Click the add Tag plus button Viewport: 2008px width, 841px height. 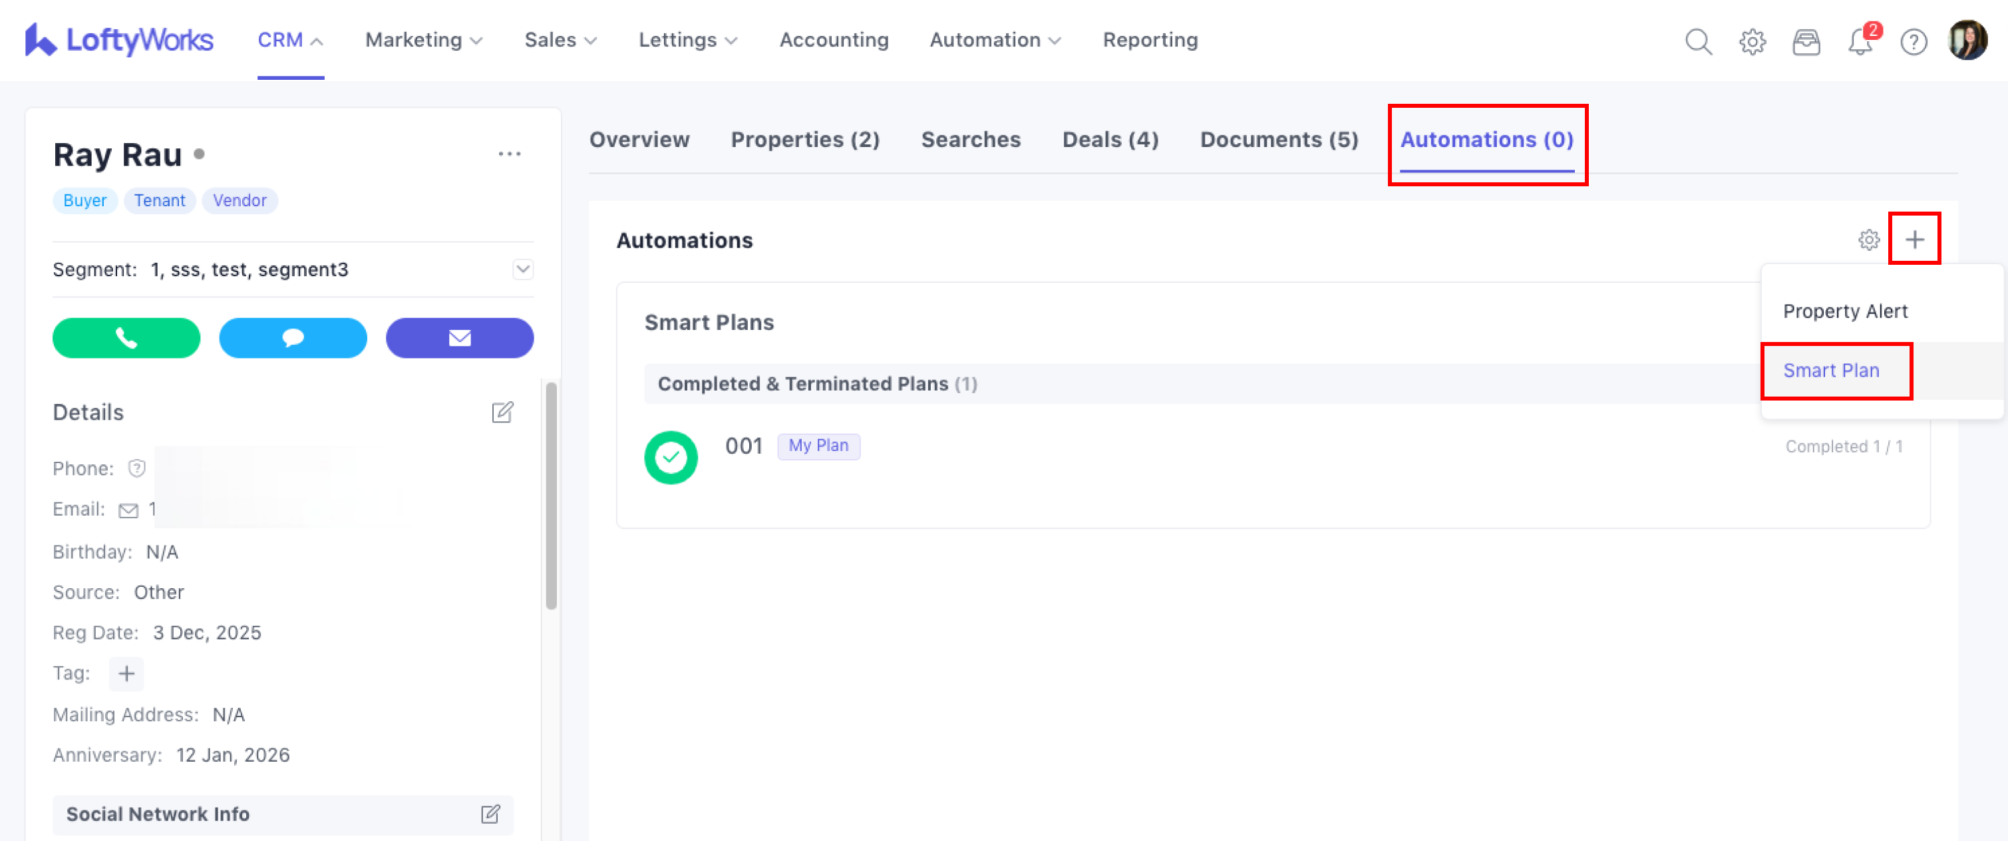click(126, 673)
